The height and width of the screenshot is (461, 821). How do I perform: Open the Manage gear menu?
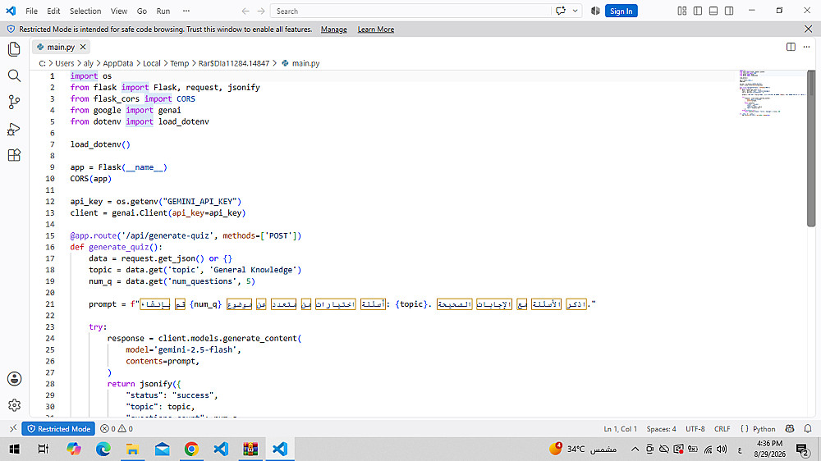[x=14, y=405]
